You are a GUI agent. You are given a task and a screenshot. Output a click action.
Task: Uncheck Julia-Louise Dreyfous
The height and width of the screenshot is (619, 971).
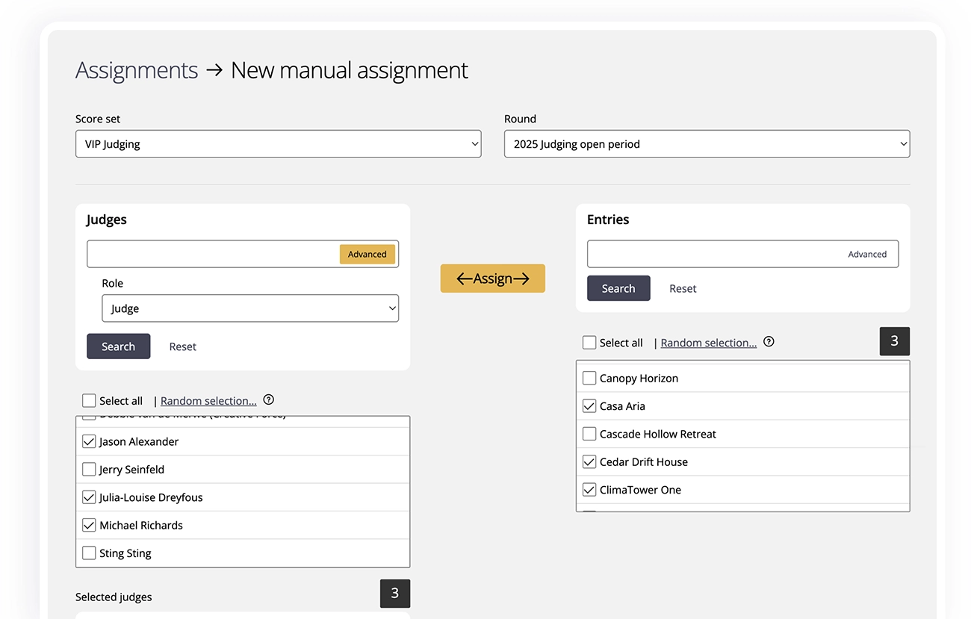click(x=89, y=497)
